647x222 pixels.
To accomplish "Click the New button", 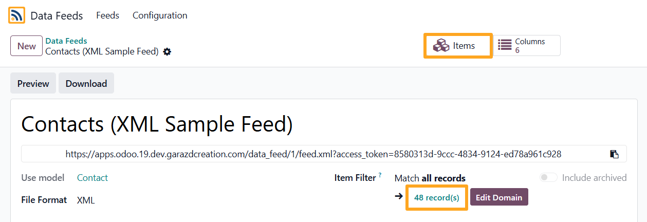I will (26, 46).
